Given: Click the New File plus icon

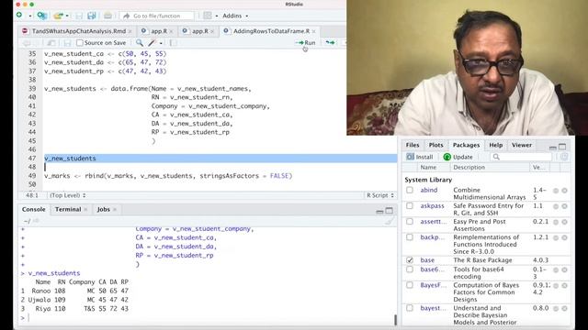Looking at the screenshot, I should 19,16.
